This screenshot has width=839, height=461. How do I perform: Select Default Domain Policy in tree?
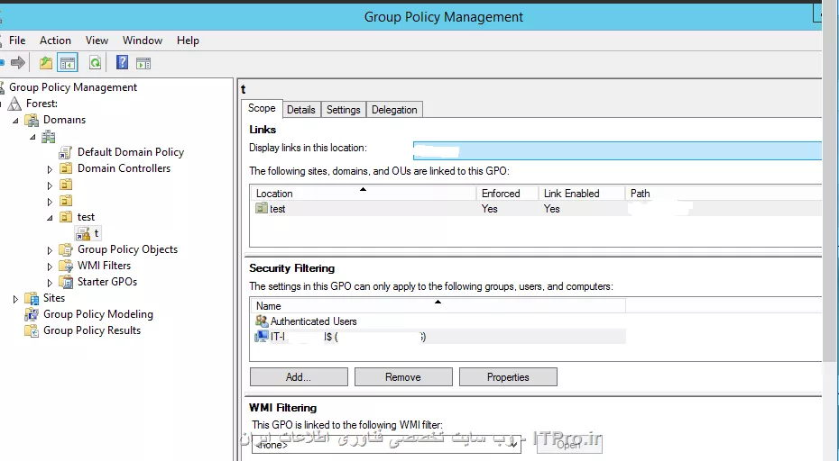(131, 152)
